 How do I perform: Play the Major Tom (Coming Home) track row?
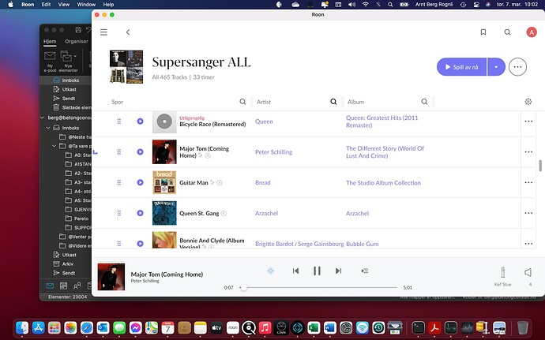pos(140,151)
